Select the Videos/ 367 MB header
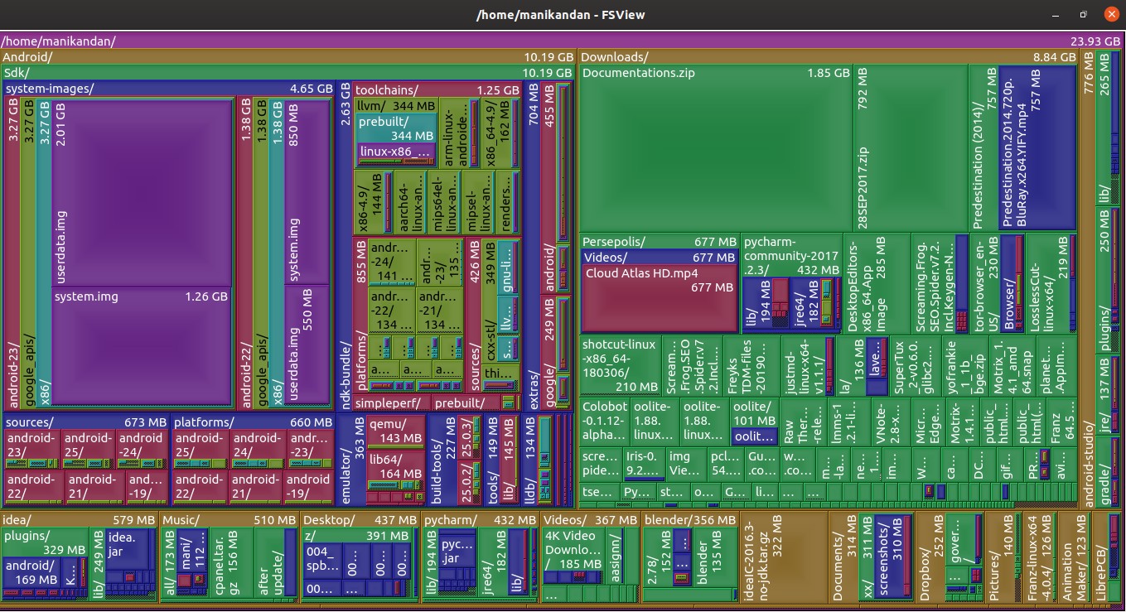 (590, 520)
